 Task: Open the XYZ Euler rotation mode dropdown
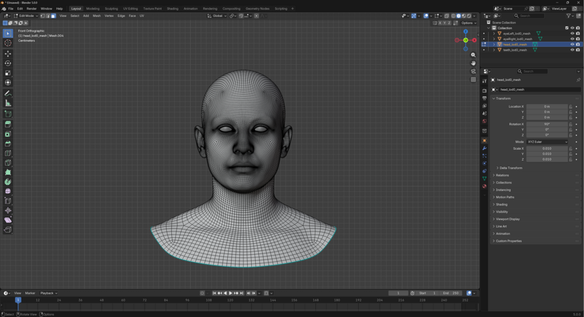[547, 142]
